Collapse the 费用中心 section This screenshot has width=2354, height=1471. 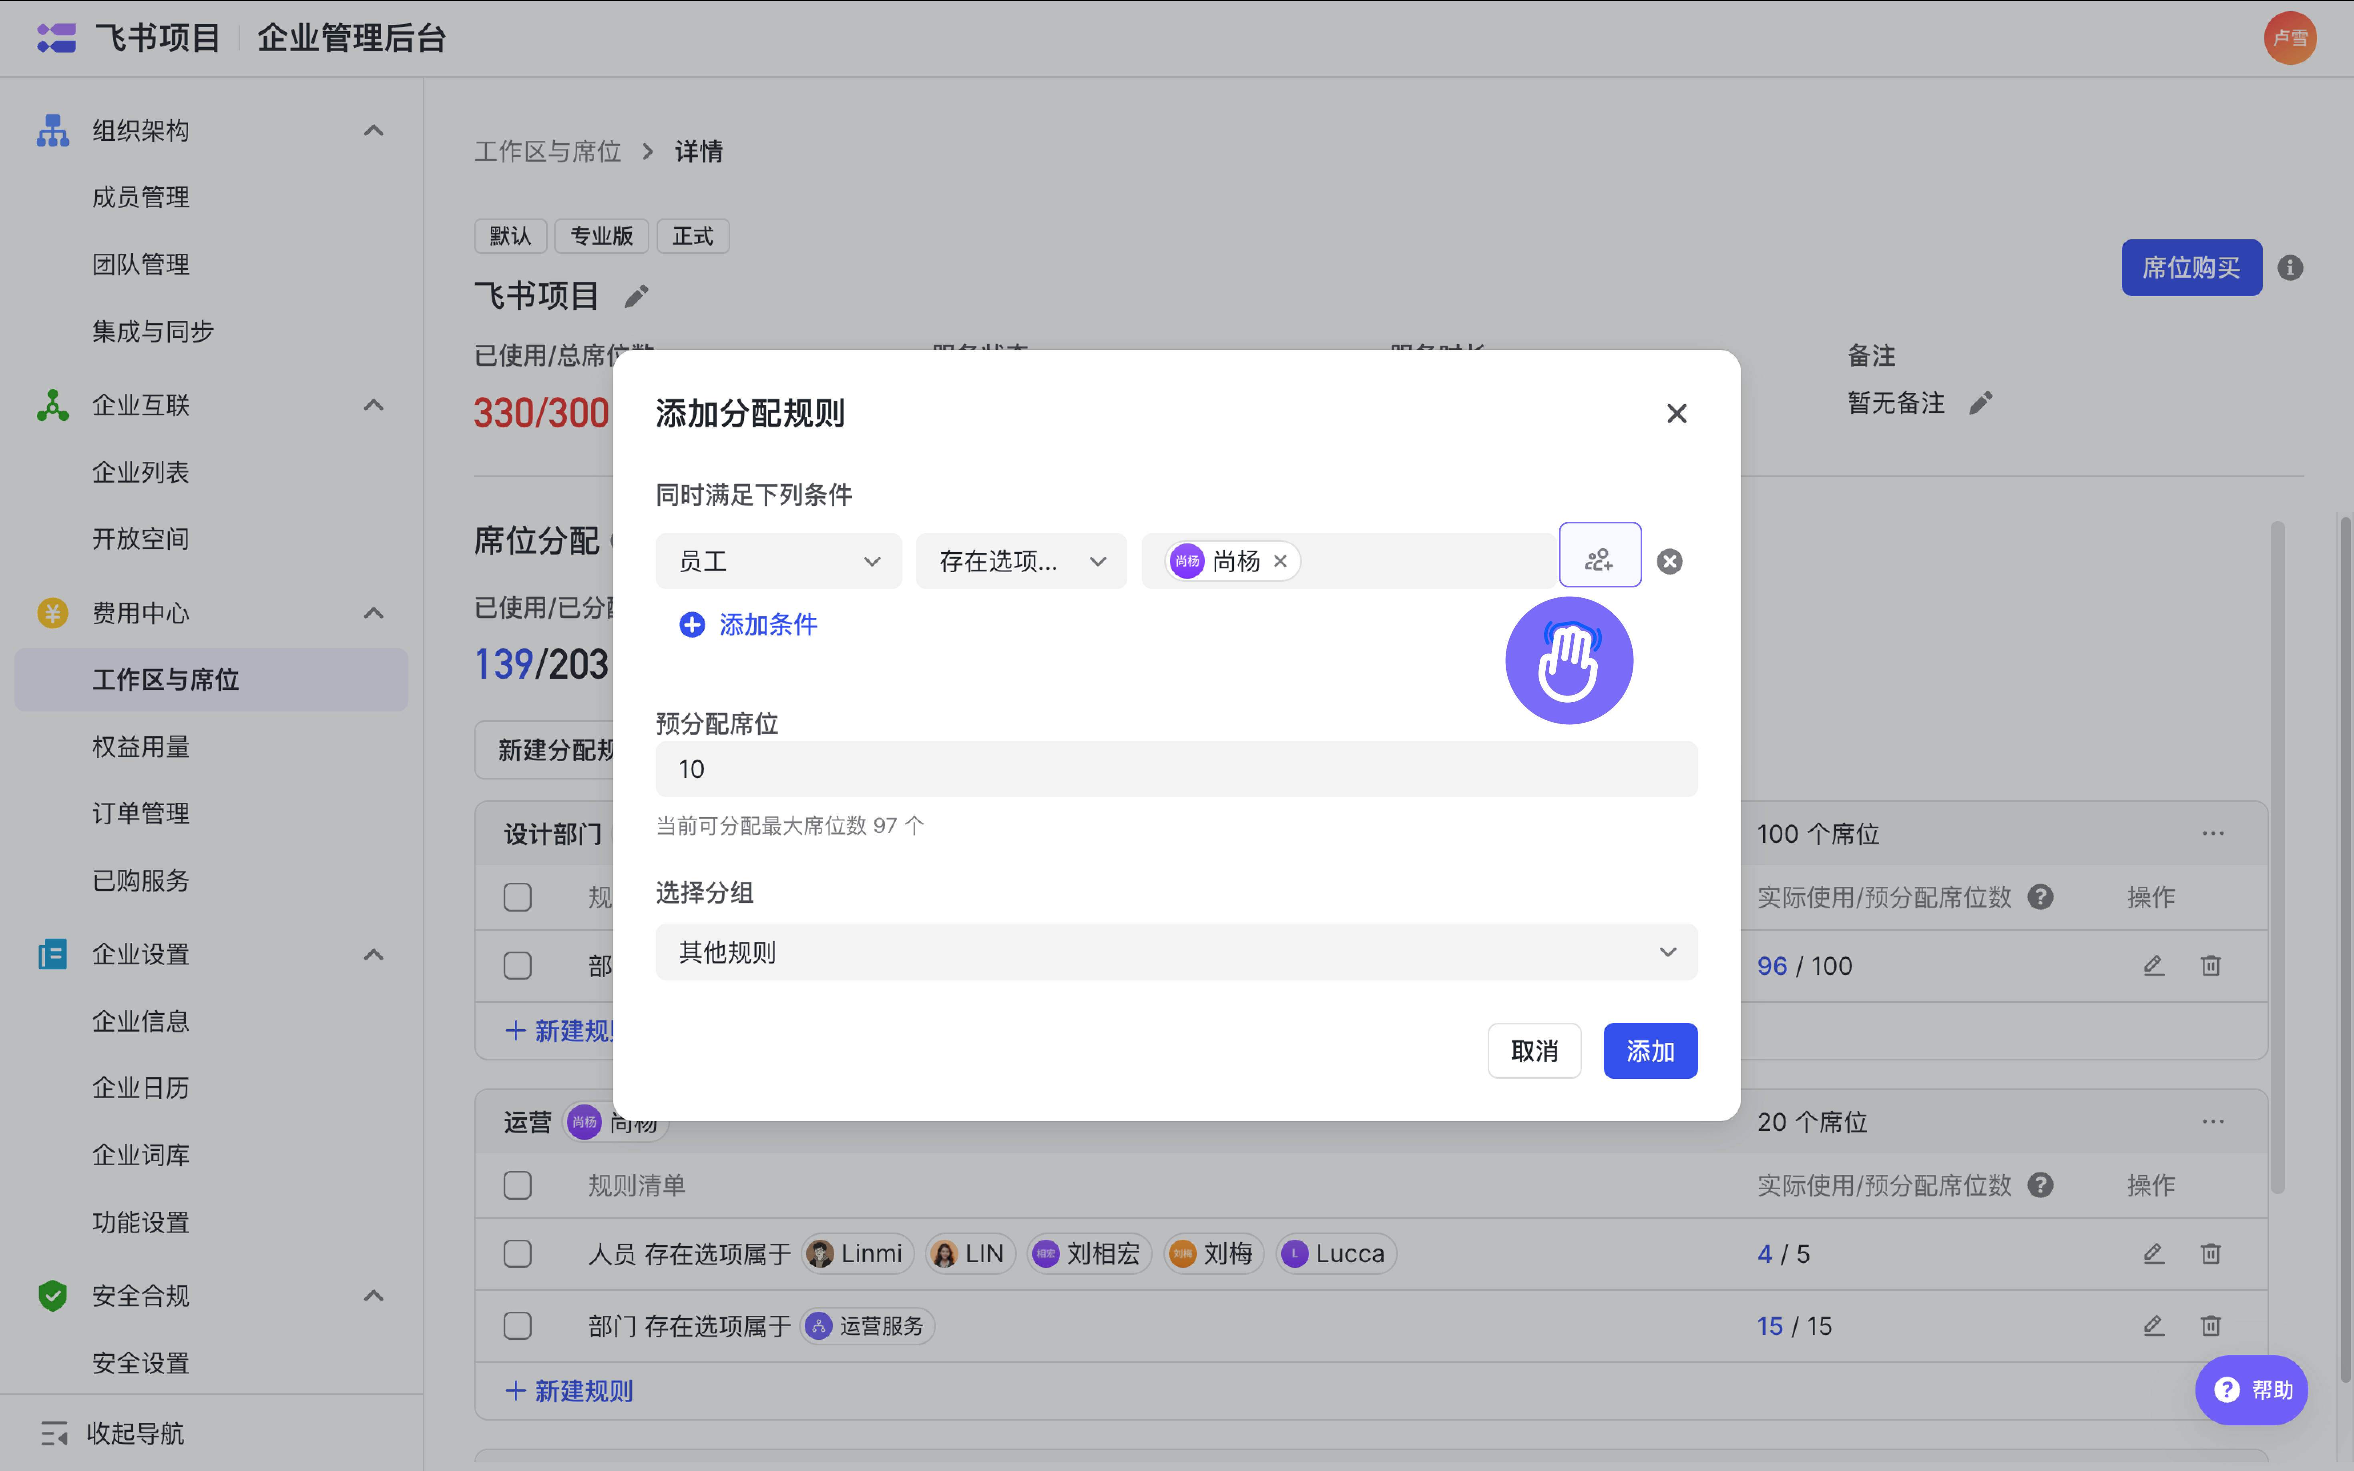[374, 613]
